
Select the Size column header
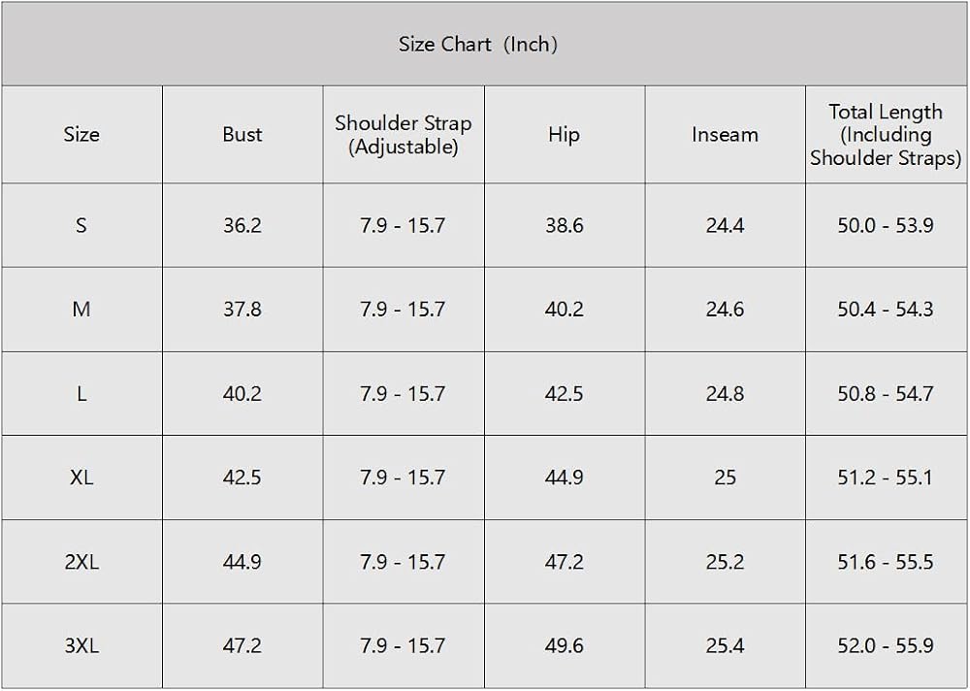[81, 134]
